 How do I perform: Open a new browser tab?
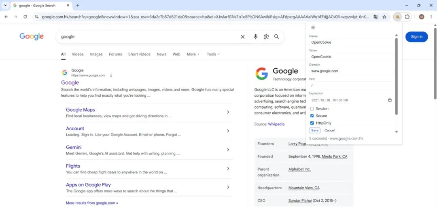coord(78,5)
